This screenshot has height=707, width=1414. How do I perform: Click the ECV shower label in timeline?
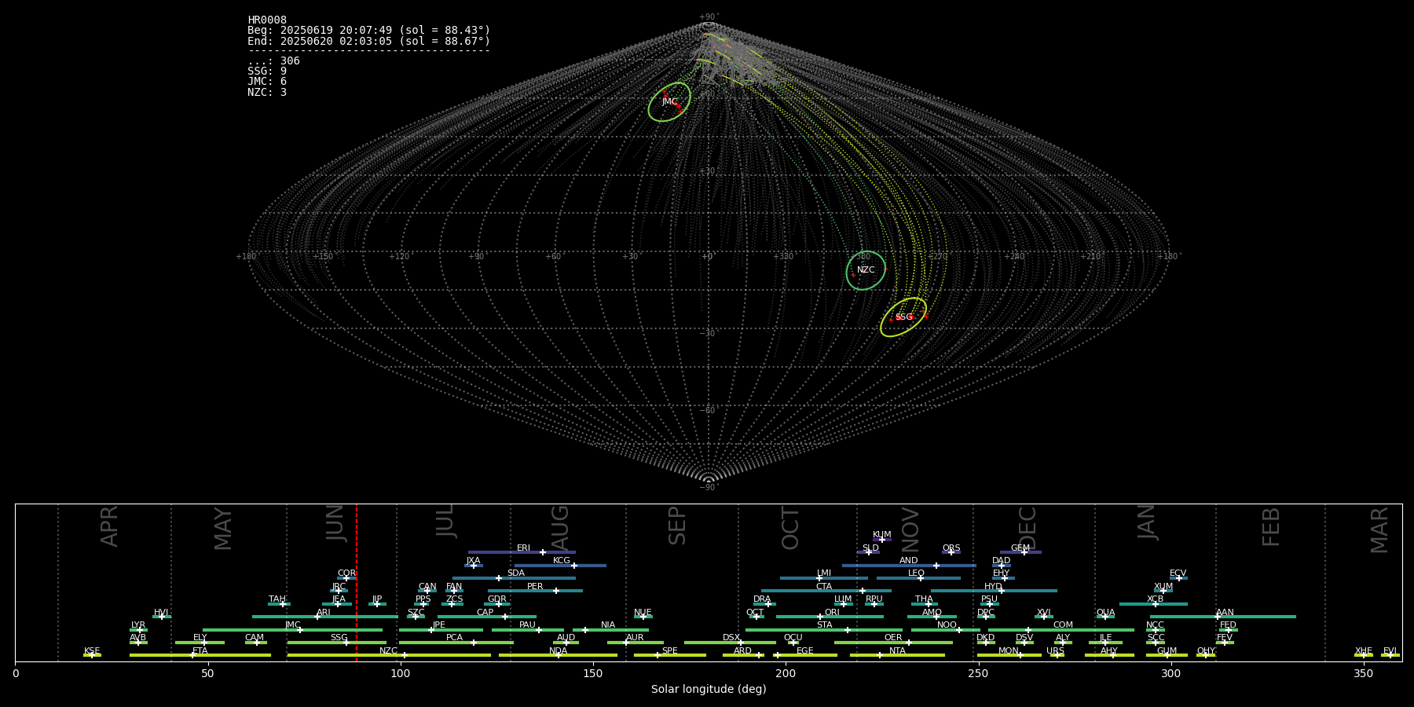(x=1178, y=573)
